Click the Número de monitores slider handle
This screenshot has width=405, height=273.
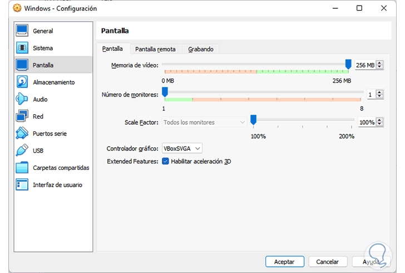[x=165, y=93]
